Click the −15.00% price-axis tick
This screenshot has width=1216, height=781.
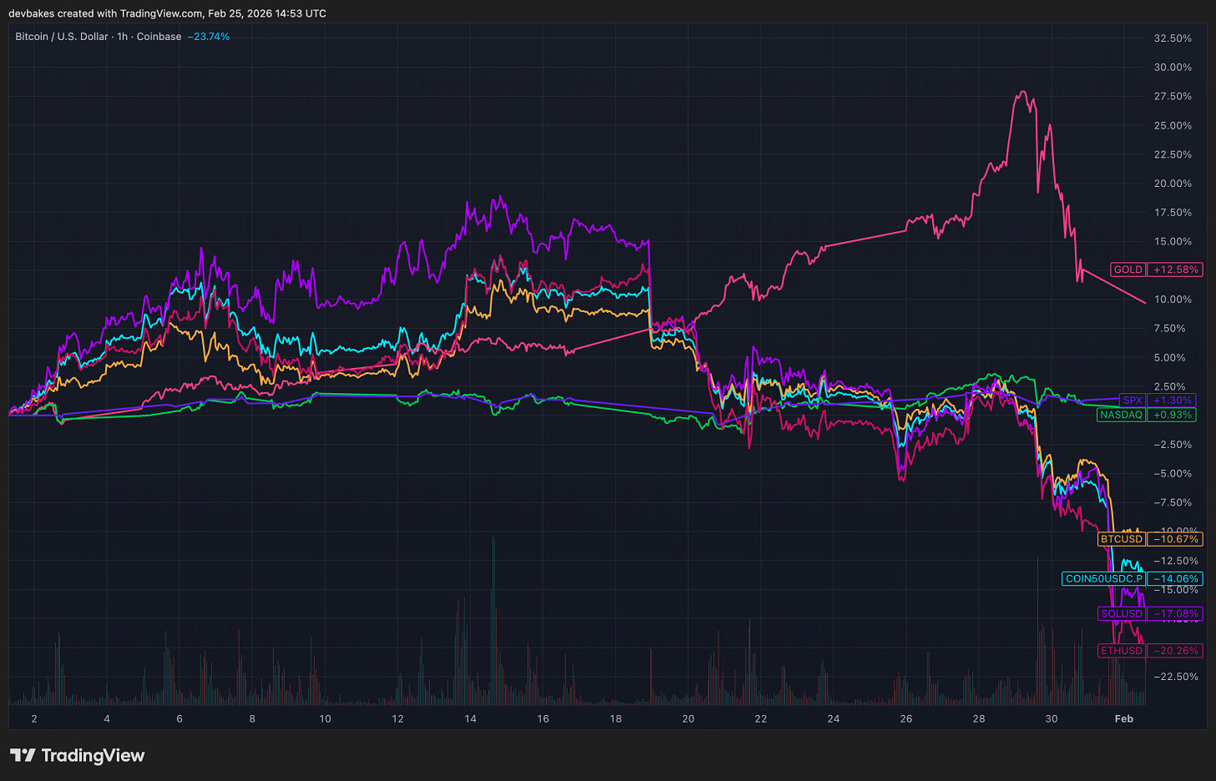[1176, 590]
